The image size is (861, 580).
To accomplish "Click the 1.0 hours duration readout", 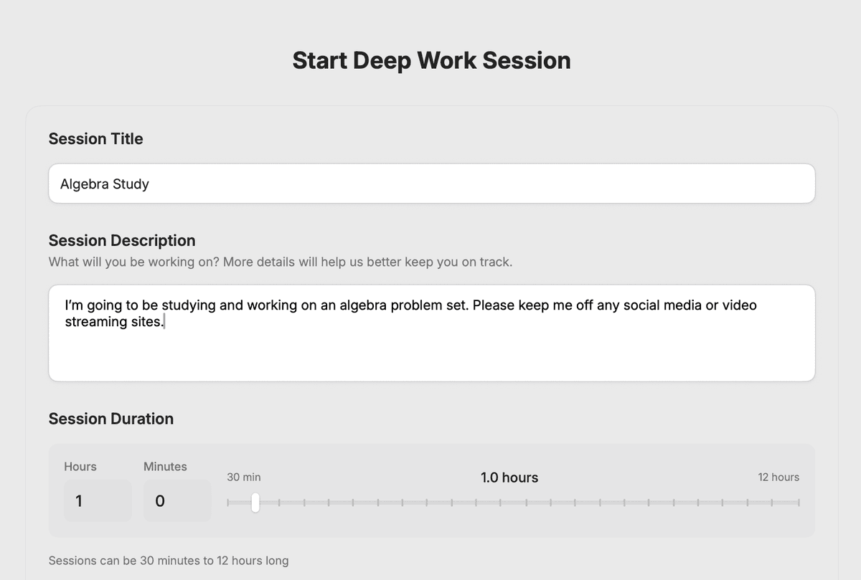I will tap(509, 477).
